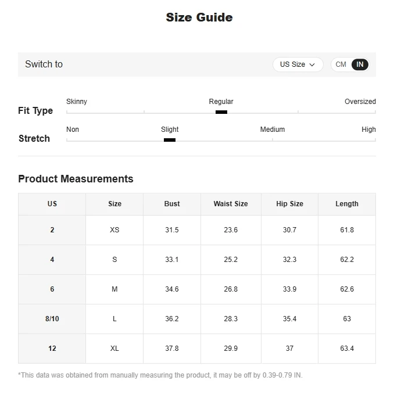This screenshot has width=394, height=395.
Task: Click the Size Guide heading
Action: [199, 17]
